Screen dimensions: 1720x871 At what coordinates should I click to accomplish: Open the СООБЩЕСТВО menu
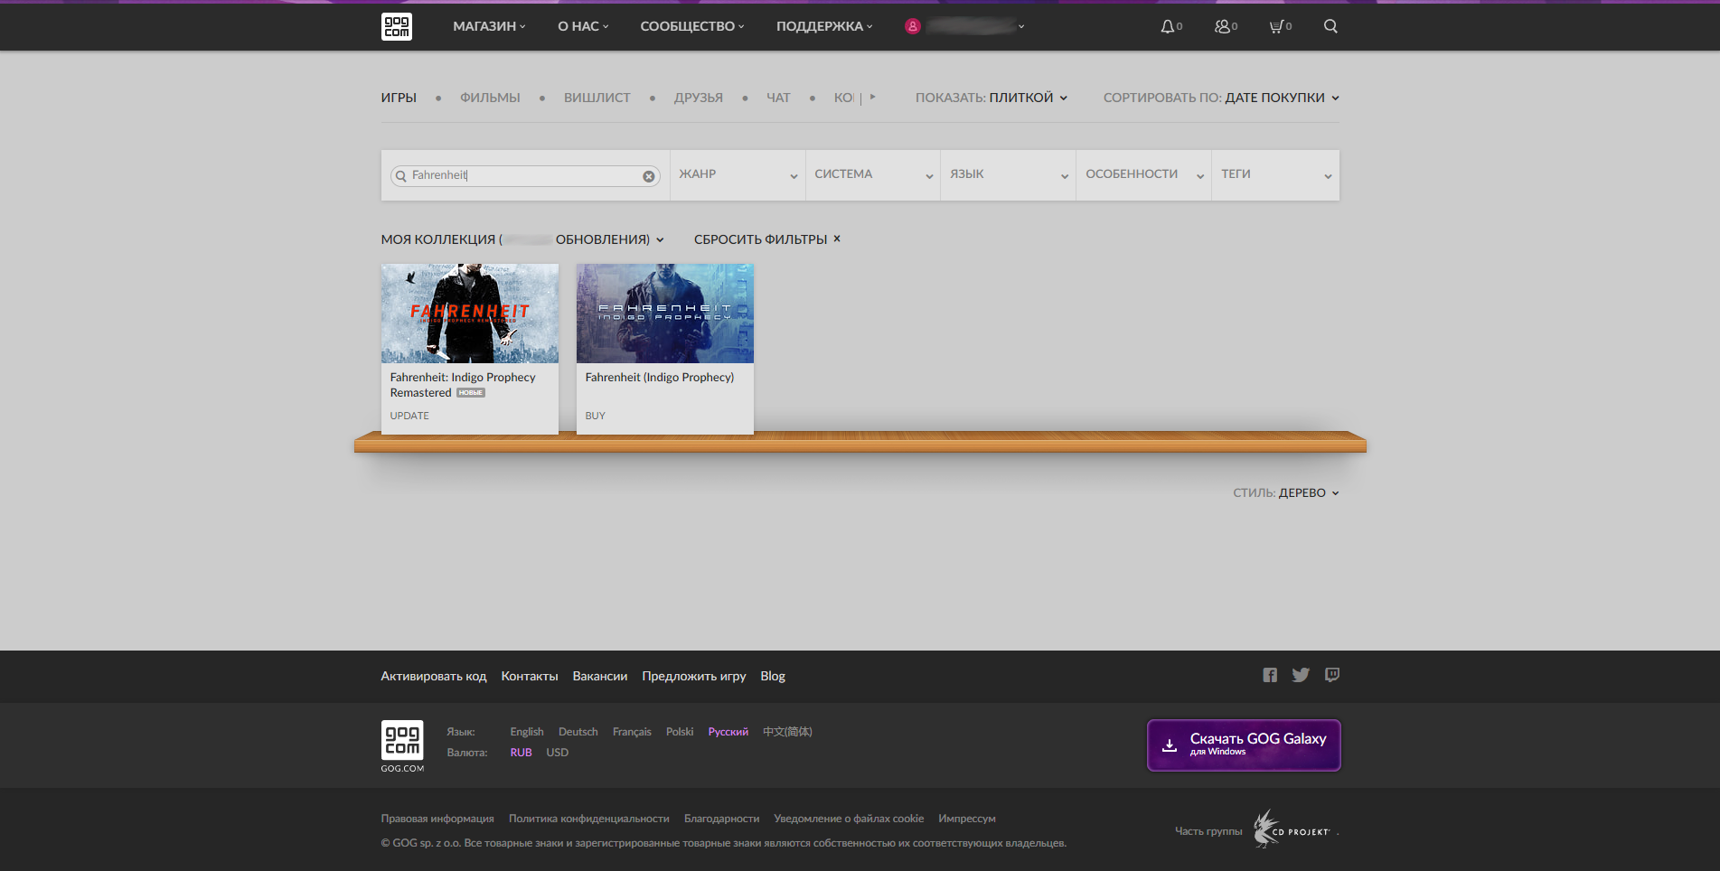point(692,26)
